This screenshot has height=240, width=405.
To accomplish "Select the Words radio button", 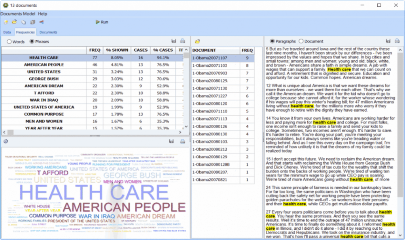I will 9,41.
